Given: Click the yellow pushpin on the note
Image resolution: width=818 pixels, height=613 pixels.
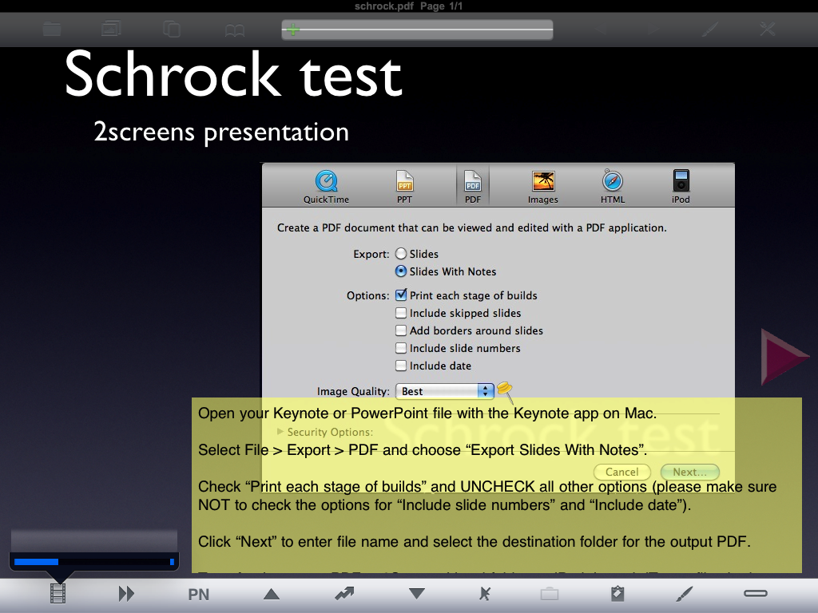Looking at the screenshot, I should click(505, 391).
